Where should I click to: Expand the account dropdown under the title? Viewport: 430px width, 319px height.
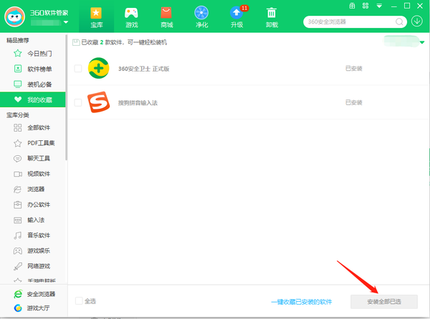tap(66, 22)
